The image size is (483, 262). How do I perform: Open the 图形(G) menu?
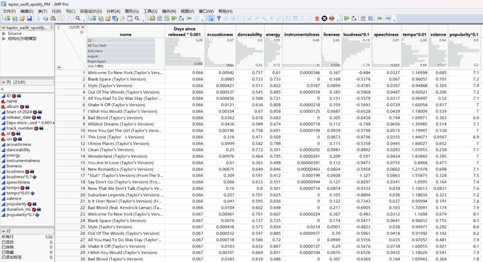(131, 11)
